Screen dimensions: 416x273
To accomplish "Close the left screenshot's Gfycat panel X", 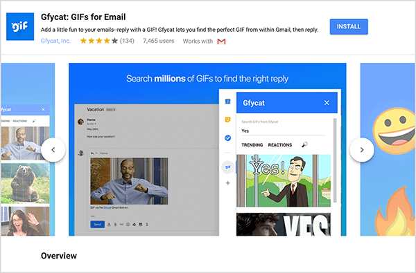I will click(x=43, y=109).
